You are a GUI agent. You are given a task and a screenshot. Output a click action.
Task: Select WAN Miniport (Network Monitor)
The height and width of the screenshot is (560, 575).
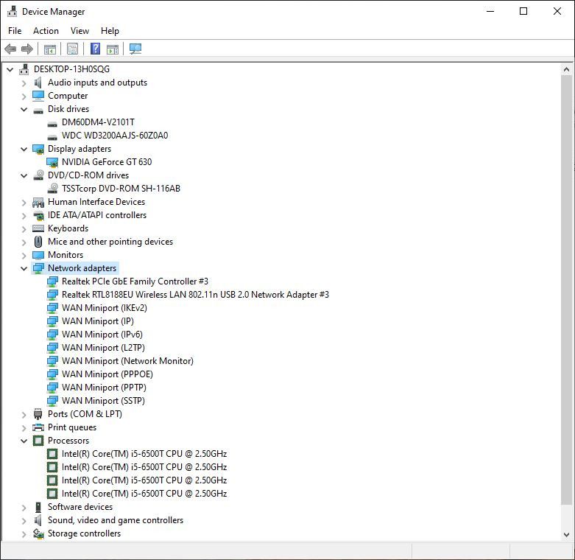127,361
